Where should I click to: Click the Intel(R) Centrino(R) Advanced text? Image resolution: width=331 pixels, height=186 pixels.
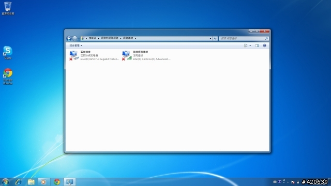point(152,59)
